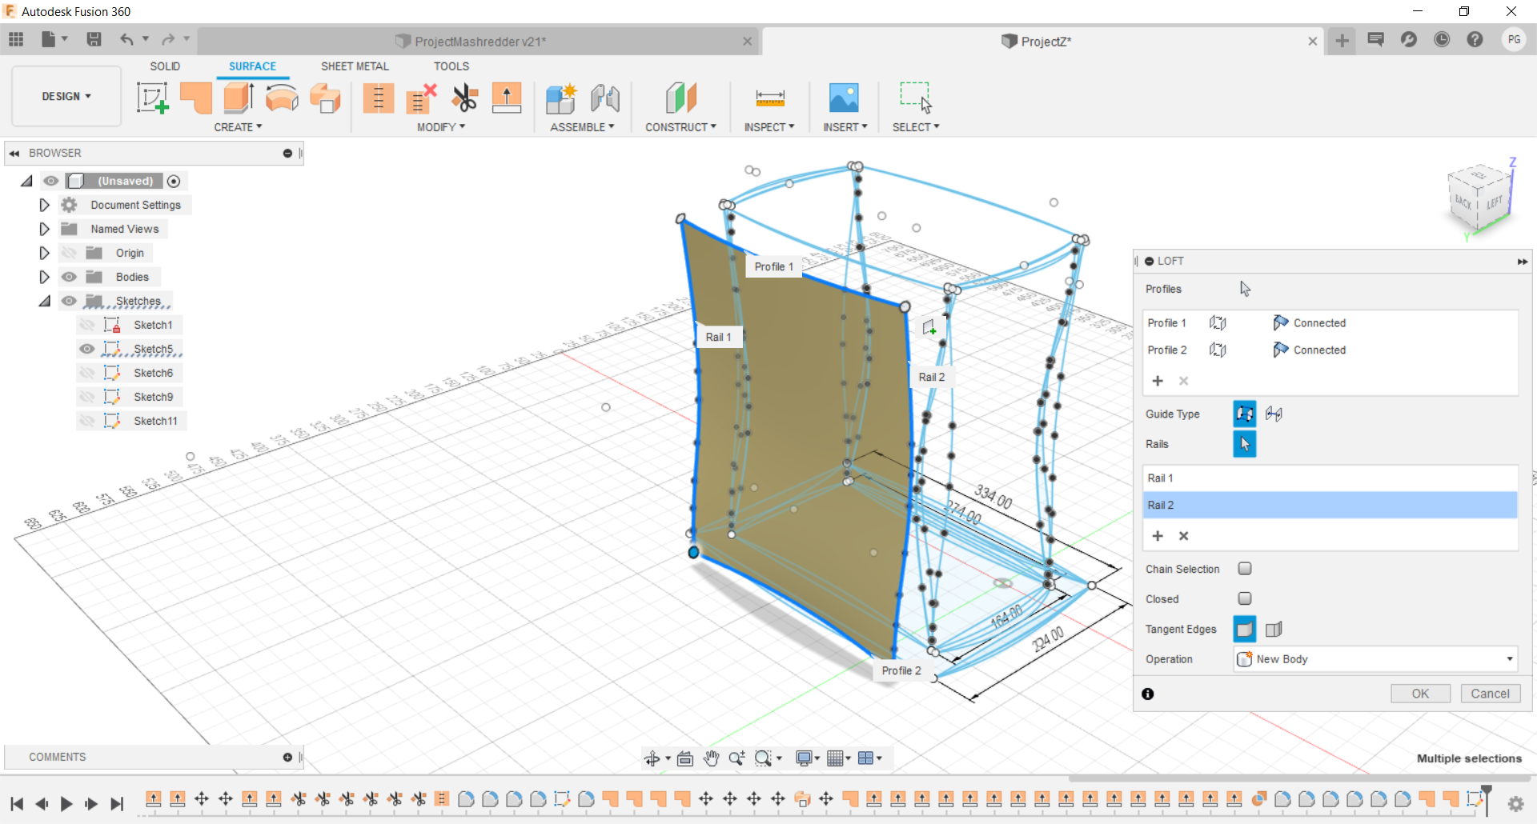Select the Create Sketch tool
The height and width of the screenshot is (824, 1537).
click(152, 98)
